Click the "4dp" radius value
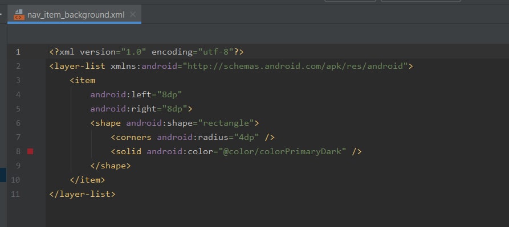Image resolution: width=509 pixels, height=227 pixels. (x=246, y=137)
